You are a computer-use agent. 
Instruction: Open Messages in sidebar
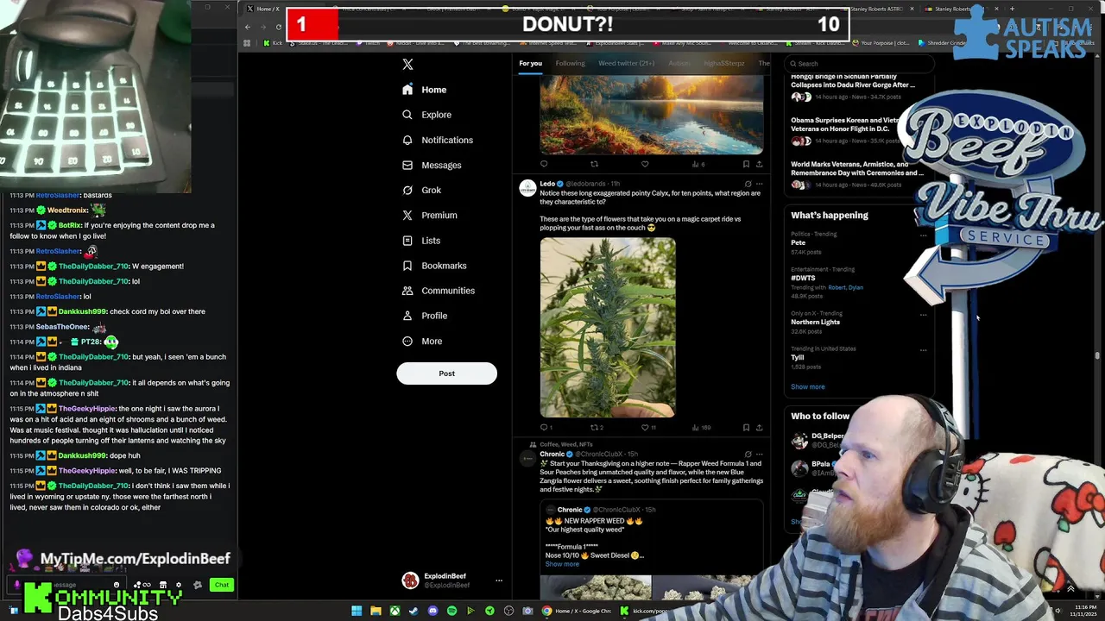click(431, 165)
